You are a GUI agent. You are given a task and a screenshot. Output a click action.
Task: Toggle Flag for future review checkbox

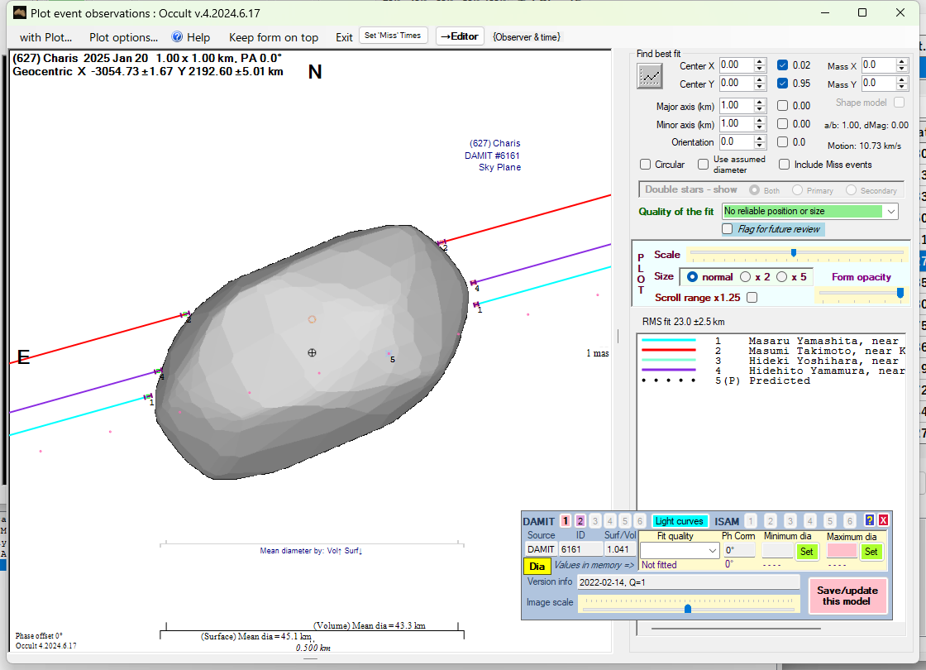click(x=728, y=229)
